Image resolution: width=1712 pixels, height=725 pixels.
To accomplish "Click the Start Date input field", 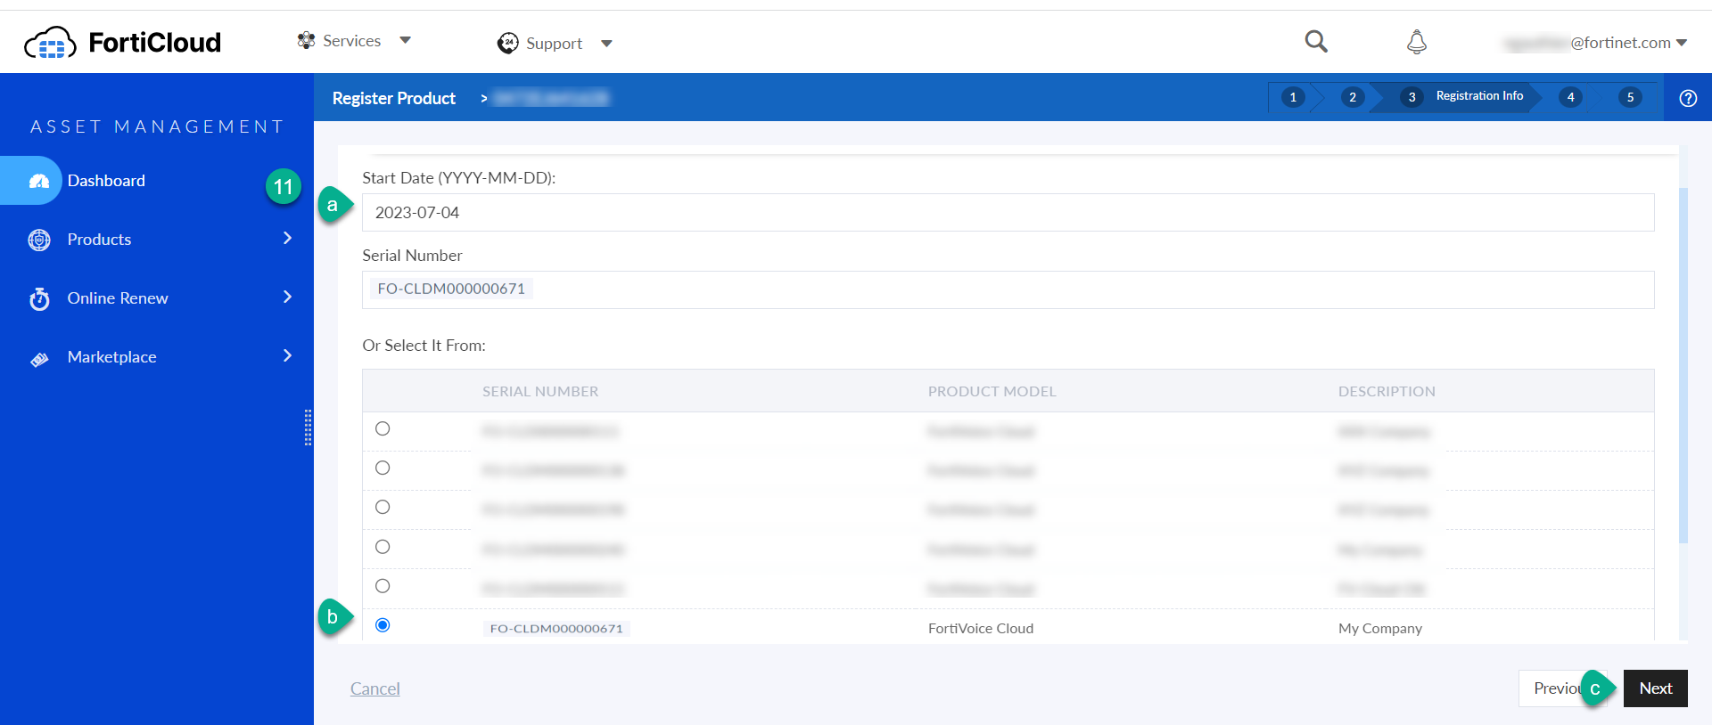I will pos(1008,213).
